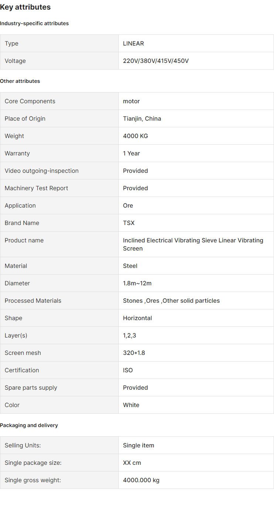Click the Key attributes heading

[25, 7]
